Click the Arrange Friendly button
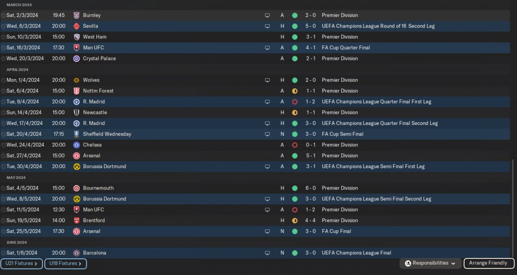This screenshot has width=517, height=275. [489, 263]
